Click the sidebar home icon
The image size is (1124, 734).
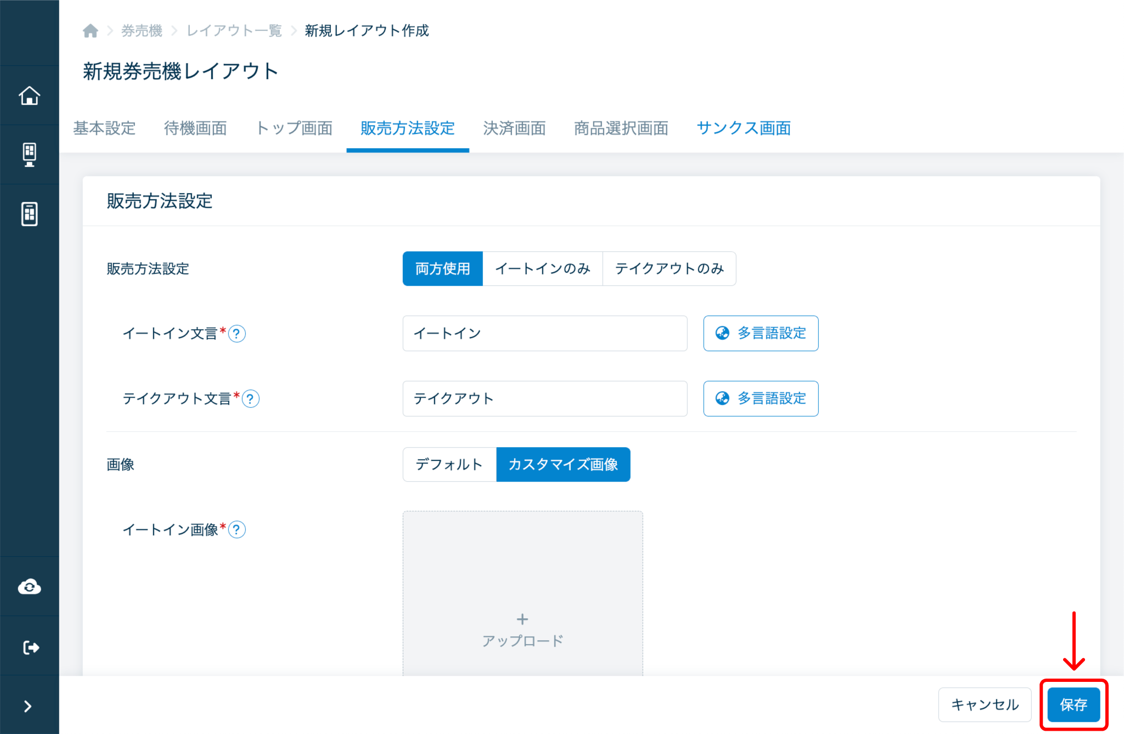(x=29, y=95)
